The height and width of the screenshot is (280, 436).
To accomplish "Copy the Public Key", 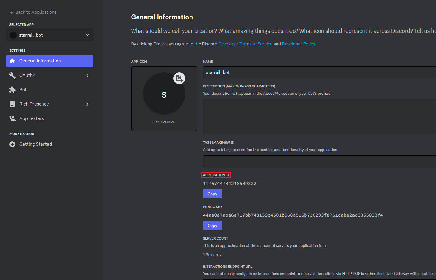I will [212, 225].
